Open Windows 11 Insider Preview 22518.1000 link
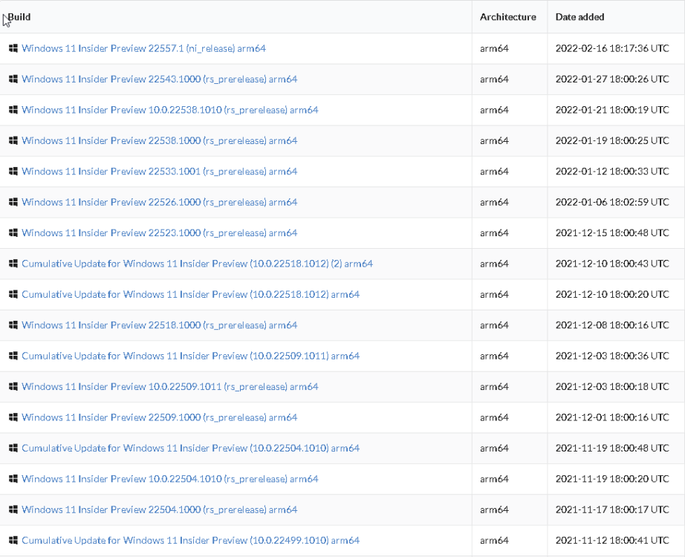The height and width of the screenshot is (557, 685). click(160, 325)
